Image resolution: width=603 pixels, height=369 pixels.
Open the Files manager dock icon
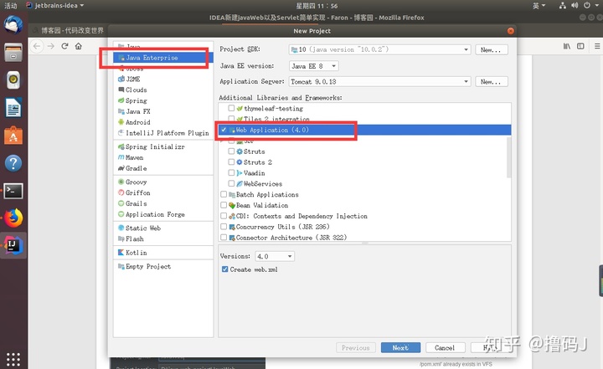coord(13,52)
